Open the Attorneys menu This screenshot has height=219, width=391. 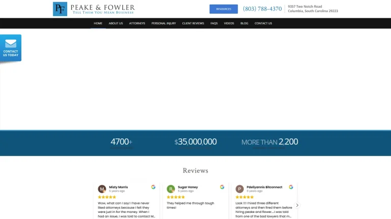click(137, 23)
